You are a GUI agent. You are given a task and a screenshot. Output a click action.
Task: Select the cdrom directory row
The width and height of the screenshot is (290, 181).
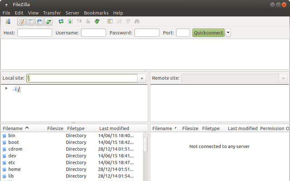[x=72, y=149]
